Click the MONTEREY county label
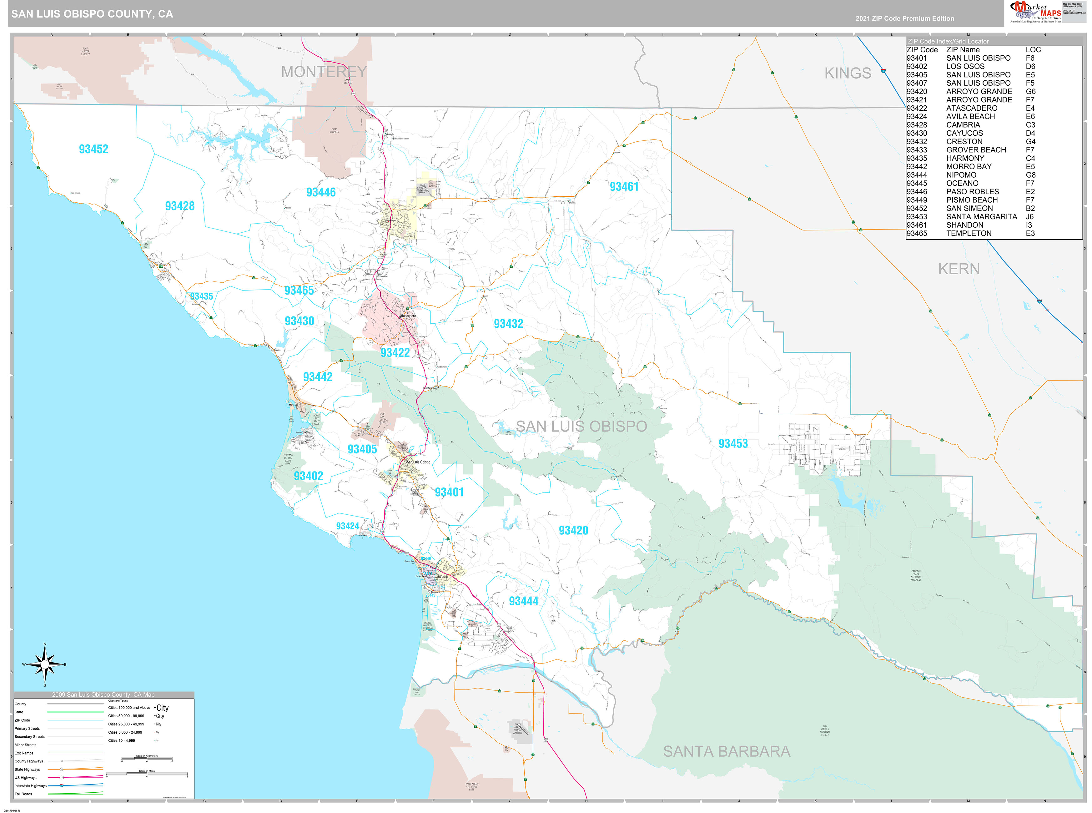The image size is (1092, 813). tap(324, 72)
